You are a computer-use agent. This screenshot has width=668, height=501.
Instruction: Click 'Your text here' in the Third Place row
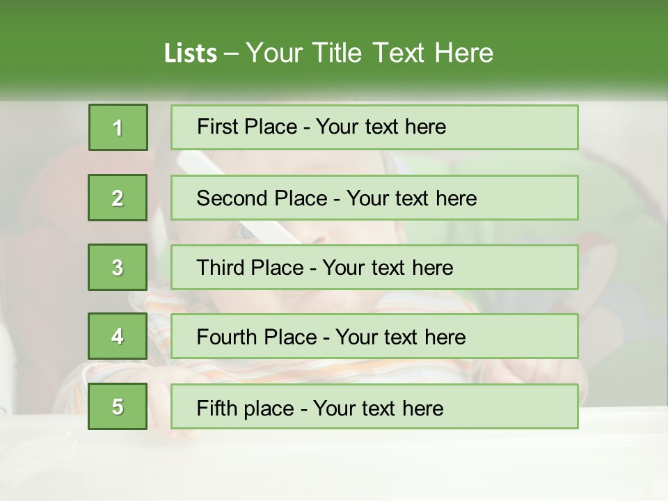(x=388, y=268)
